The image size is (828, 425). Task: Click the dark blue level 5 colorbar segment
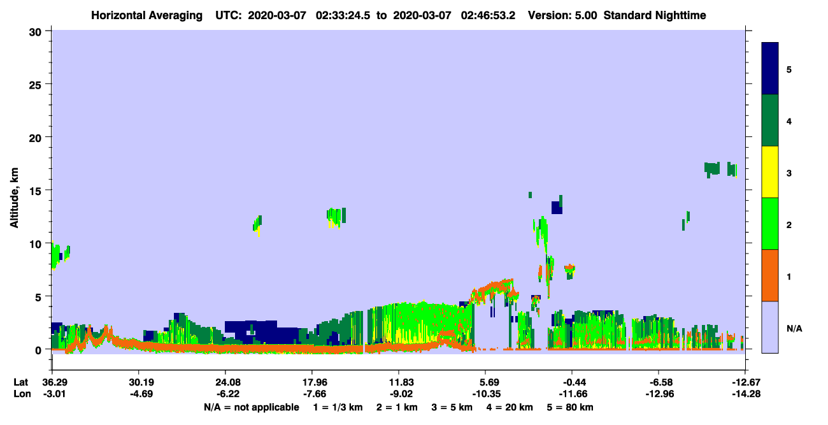pos(770,69)
